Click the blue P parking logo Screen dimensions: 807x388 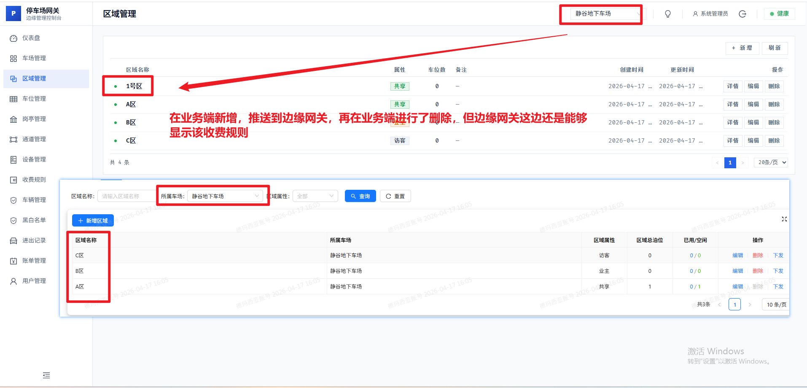pos(13,13)
